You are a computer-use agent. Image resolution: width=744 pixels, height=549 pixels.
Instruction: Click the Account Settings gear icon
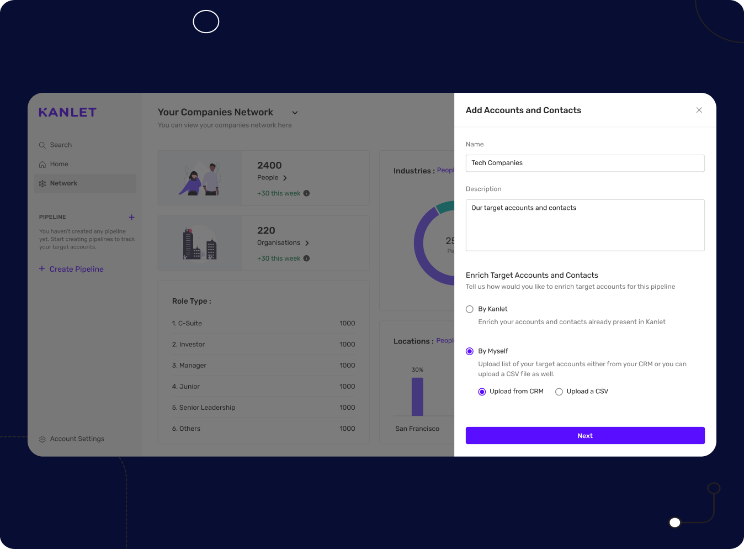pyautogui.click(x=42, y=439)
